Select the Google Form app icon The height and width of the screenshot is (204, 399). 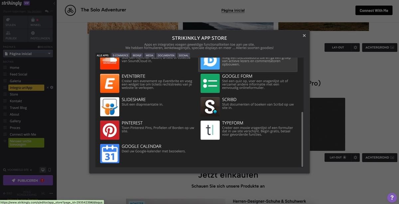pos(210,83)
